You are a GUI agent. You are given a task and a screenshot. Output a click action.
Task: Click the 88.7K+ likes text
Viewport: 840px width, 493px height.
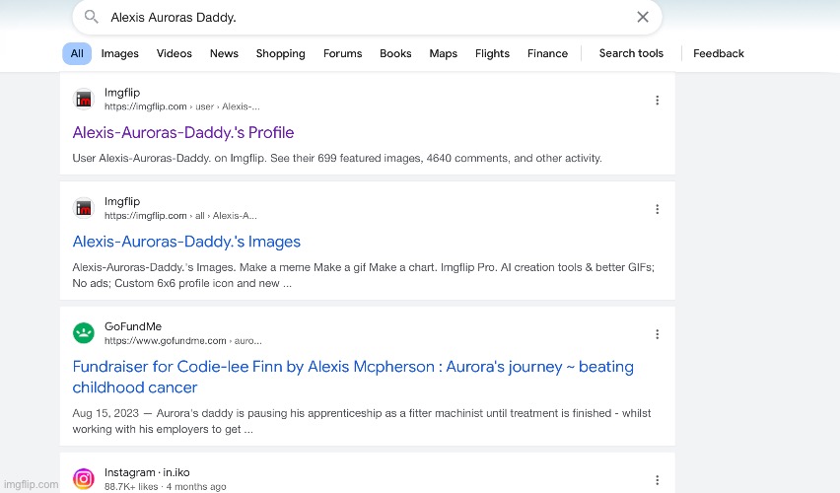[x=131, y=486]
